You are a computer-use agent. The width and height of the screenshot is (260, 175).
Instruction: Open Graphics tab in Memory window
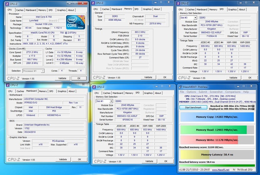pyautogui.click(x=147, y=9)
